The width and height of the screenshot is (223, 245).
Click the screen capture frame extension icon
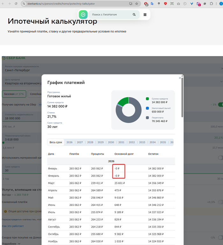pos(172,4)
